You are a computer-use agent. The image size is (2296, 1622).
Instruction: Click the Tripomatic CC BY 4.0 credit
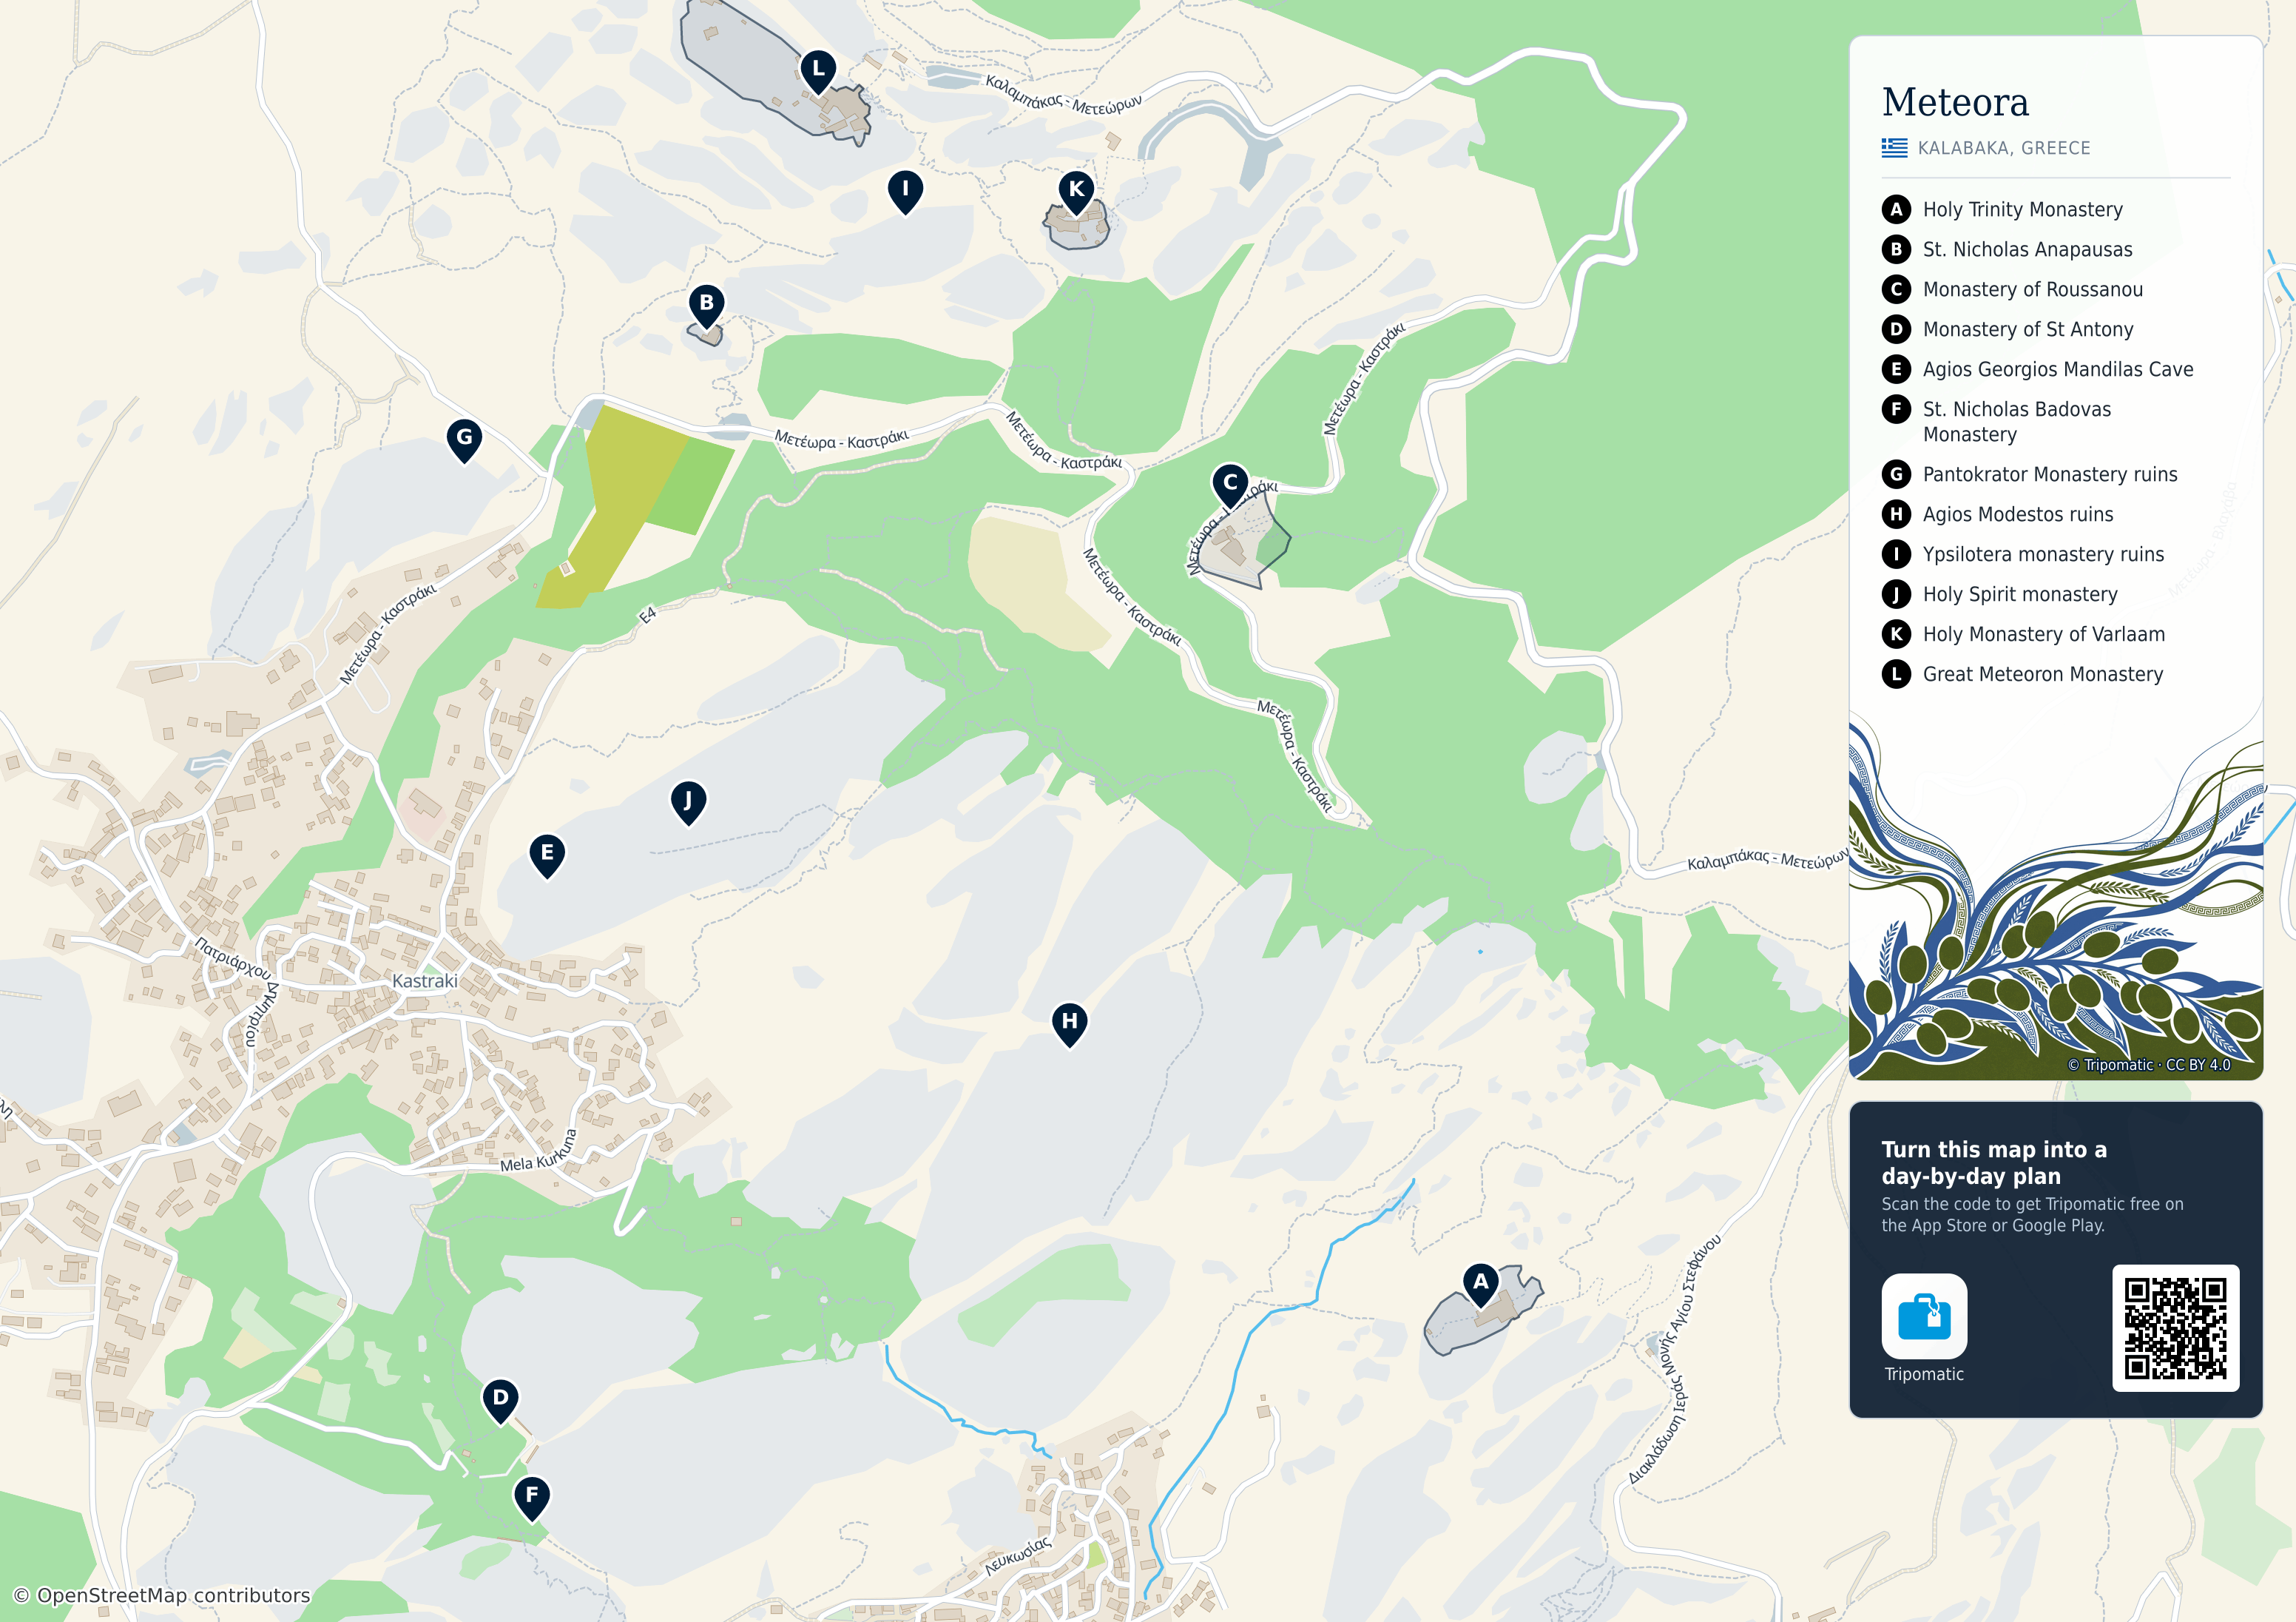[x=2149, y=1065]
